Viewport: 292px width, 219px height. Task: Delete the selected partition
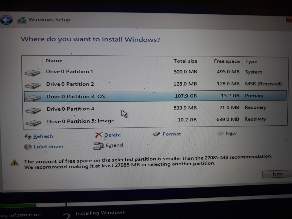pos(112,135)
